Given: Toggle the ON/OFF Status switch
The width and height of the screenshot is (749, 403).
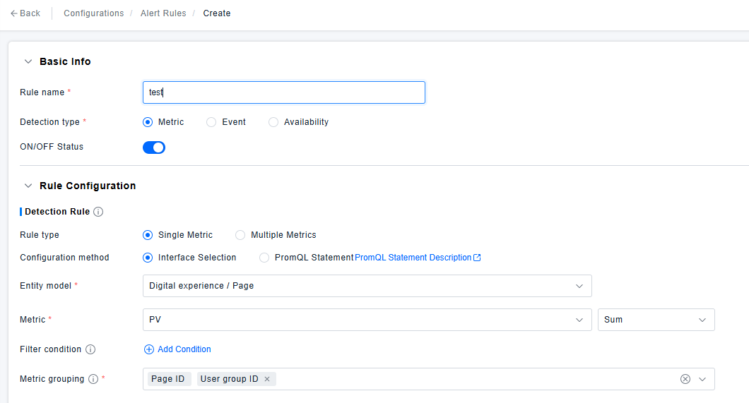Looking at the screenshot, I should point(154,148).
